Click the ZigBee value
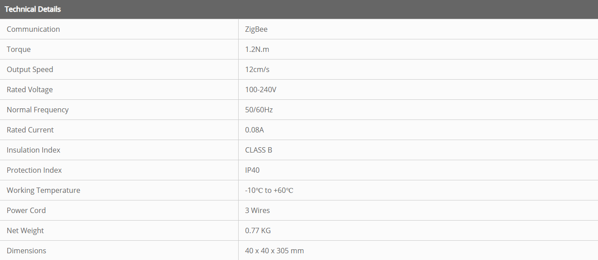This screenshot has height=260, width=598. point(256,29)
